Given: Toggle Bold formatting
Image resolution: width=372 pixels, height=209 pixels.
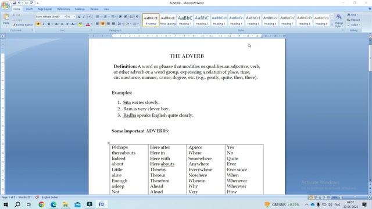Looking at the screenshot, I should (x=38, y=24).
